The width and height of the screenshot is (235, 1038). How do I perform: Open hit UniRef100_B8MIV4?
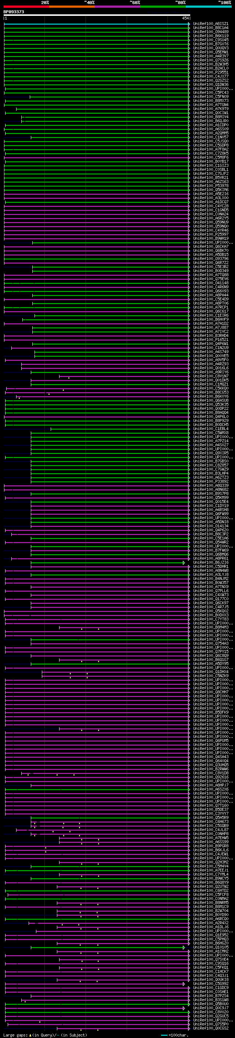tap(210, 117)
